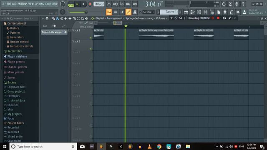
Task: Open the OPTIONS menu
Action: pyautogui.click(x=39, y=4)
